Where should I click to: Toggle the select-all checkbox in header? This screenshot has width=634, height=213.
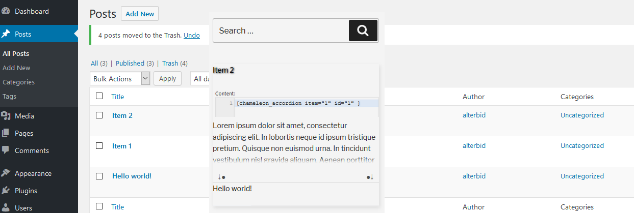(x=99, y=96)
